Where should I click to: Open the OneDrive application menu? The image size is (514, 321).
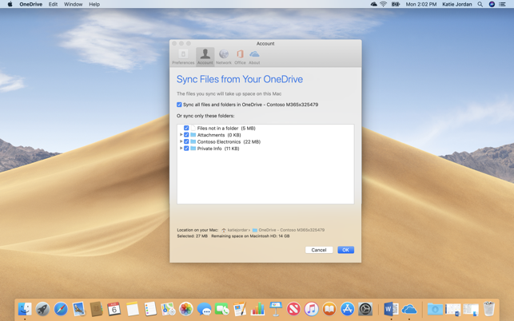click(x=31, y=4)
